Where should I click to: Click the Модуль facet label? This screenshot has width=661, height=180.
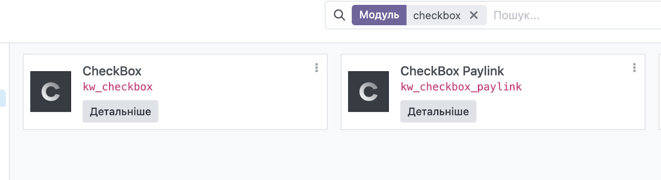point(379,15)
